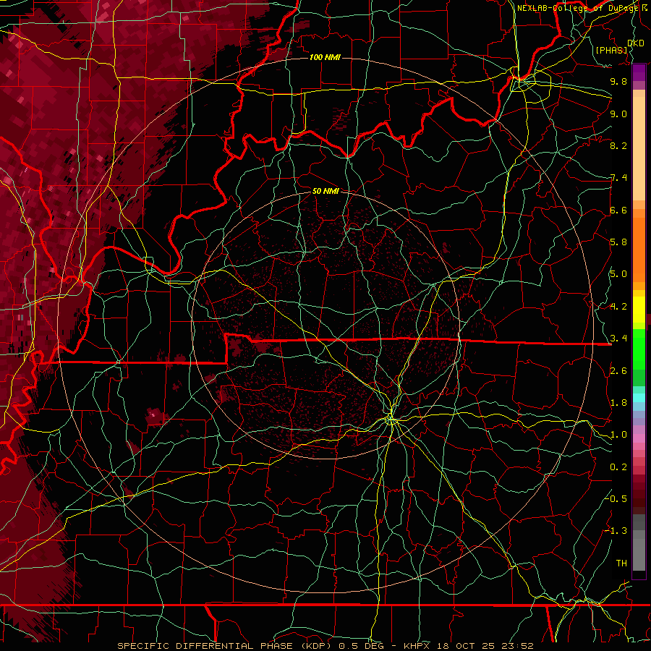The height and width of the screenshot is (651, 651).
Task: Select the 1.8 scale value
Action: click(618, 403)
